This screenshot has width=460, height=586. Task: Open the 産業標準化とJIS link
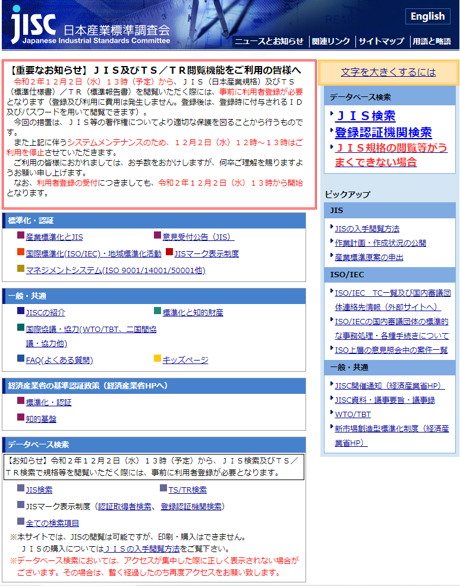[x=54, y=237]
